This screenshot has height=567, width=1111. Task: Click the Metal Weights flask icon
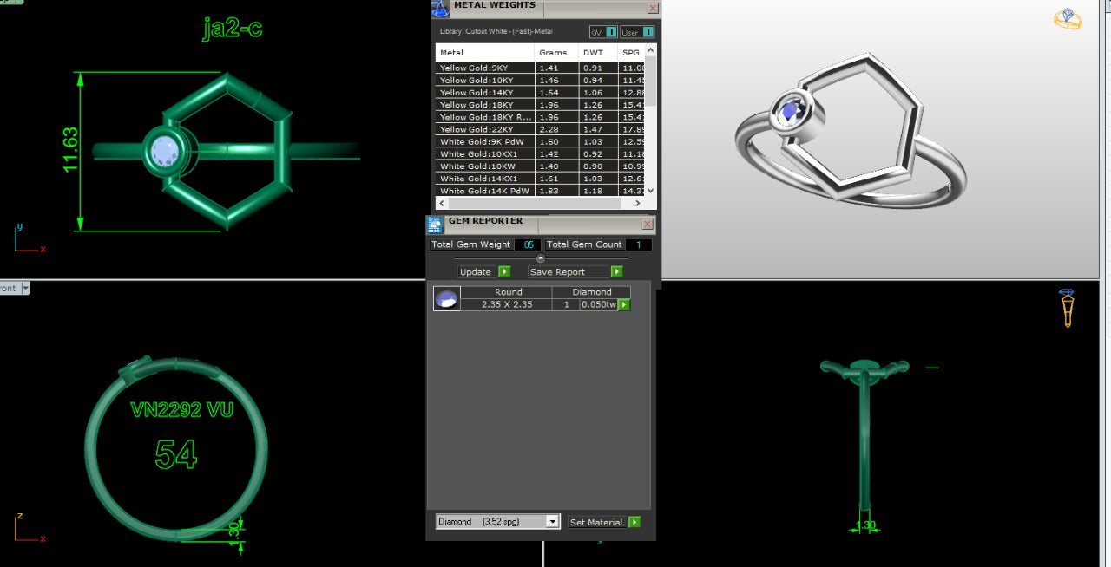click(x=440, y=9)
